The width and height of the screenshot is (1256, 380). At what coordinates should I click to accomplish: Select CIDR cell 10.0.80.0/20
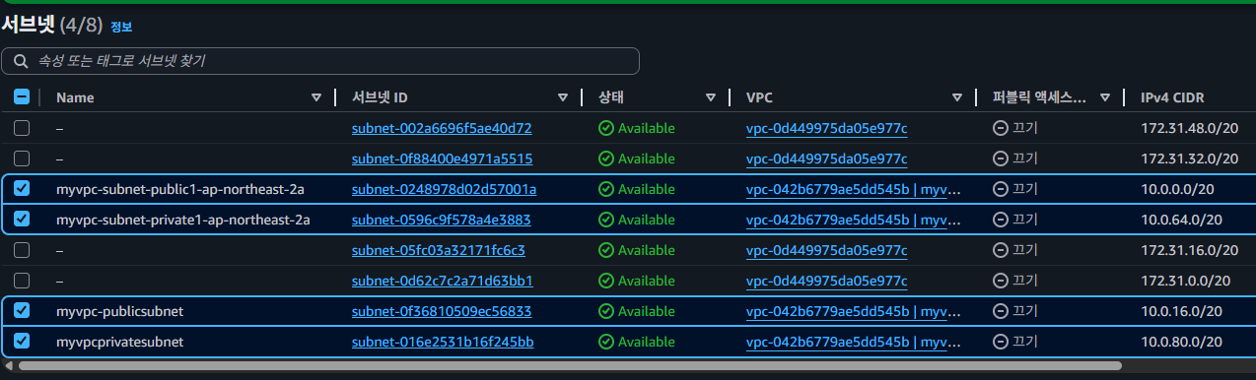click(1181, 342)
